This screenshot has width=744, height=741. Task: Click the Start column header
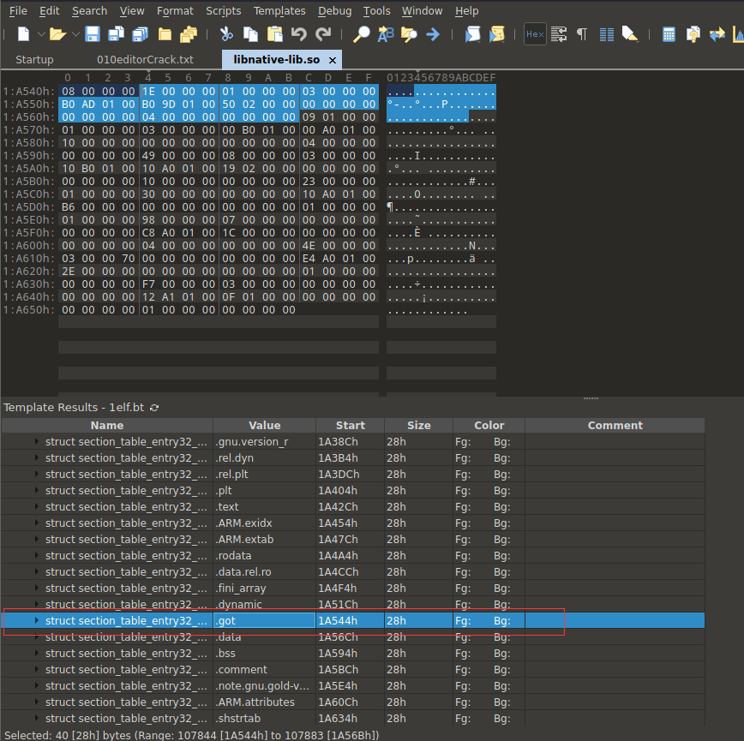pos(350,425)
